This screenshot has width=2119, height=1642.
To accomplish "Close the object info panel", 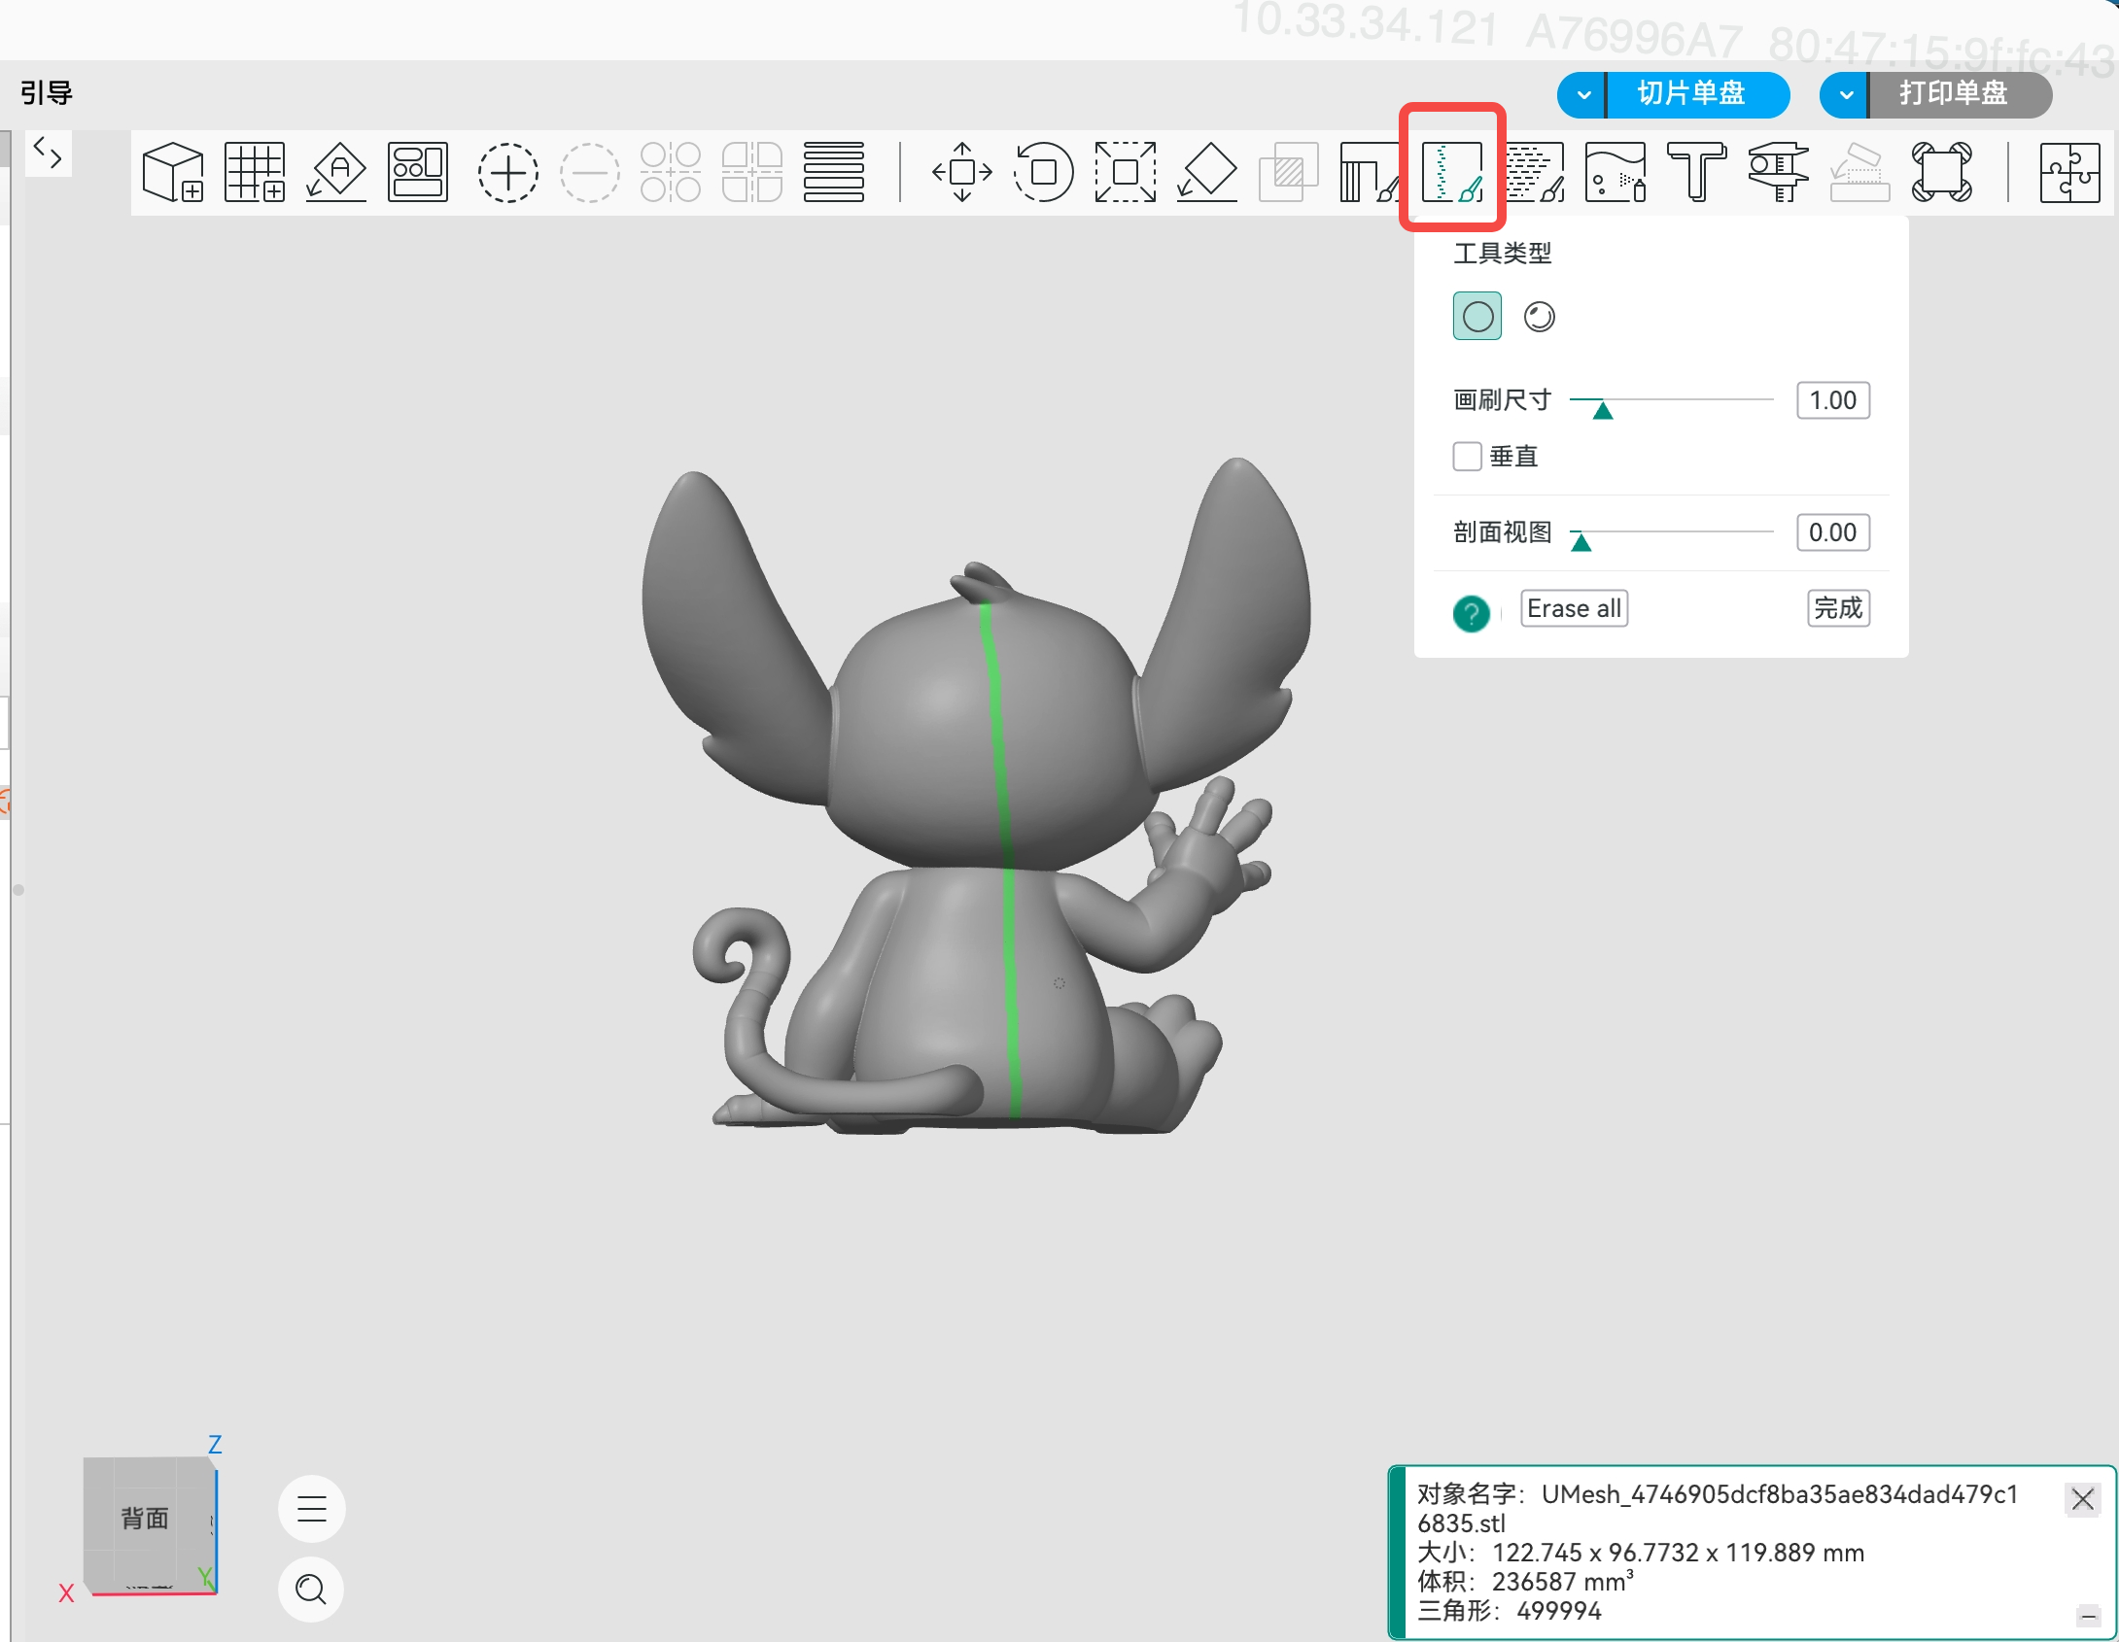I will pos(2083,1499).
